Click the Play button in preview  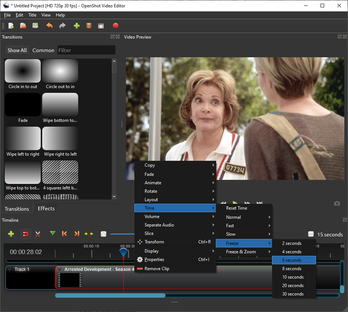tap(235, 202)
